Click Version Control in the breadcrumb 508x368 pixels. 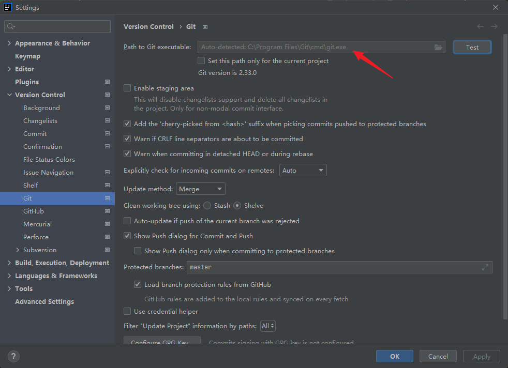coord(148,26)
